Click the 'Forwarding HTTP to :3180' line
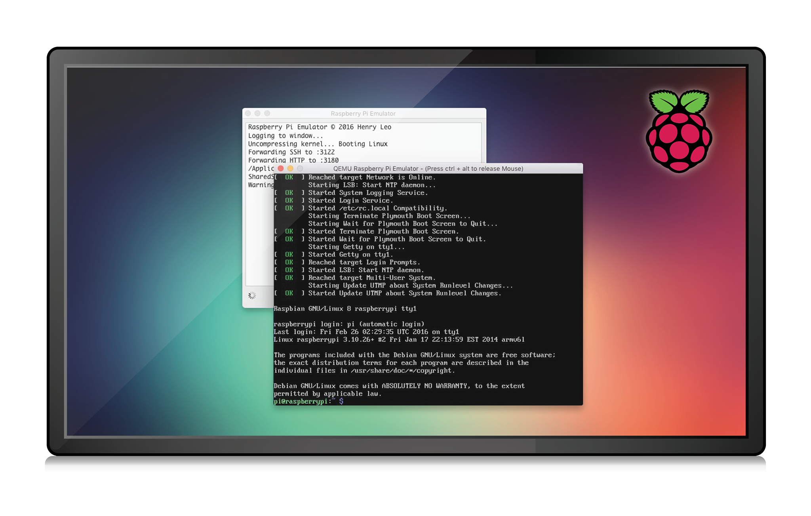Viewport: 811px width, 516px height. (x=293, y=160)
